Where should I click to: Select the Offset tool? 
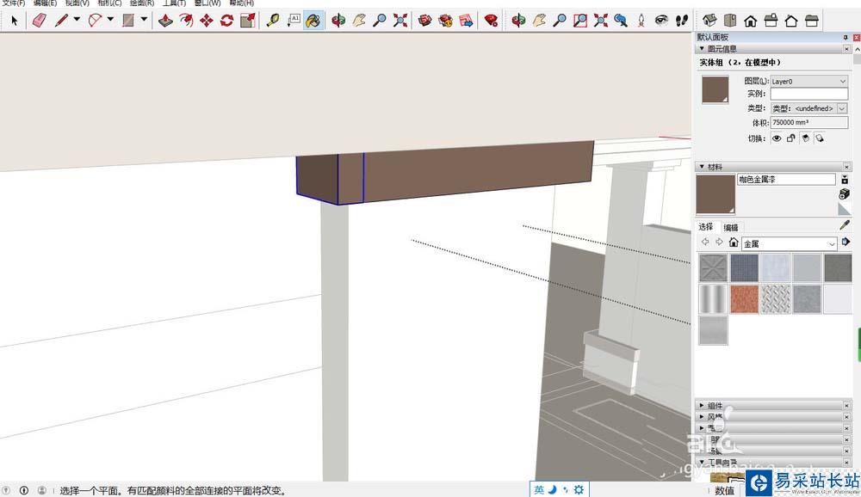[x=186, y=21]
